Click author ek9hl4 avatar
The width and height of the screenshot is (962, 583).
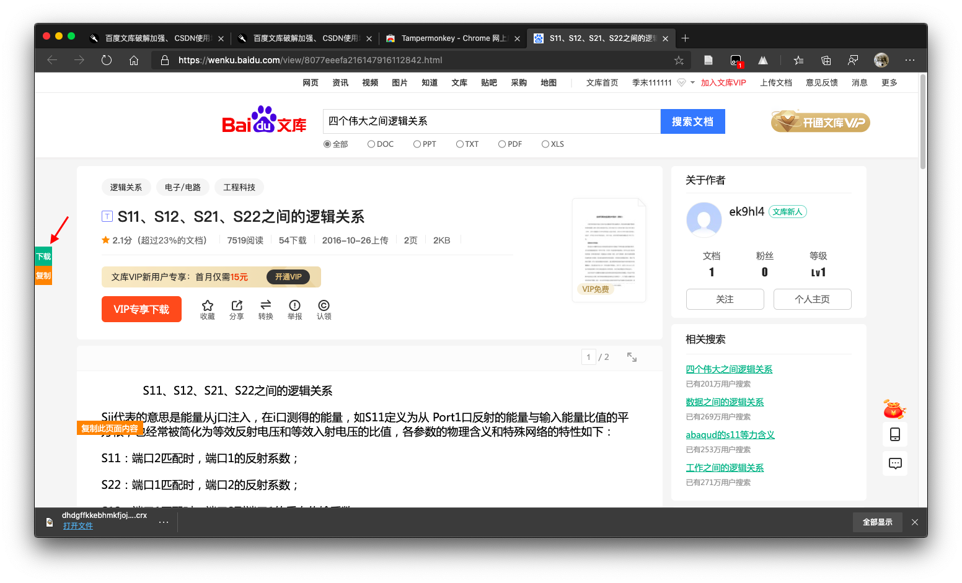tap(704, 220)
